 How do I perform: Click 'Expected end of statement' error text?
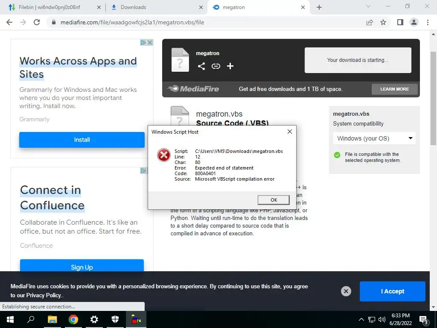[x=224, y=168]
